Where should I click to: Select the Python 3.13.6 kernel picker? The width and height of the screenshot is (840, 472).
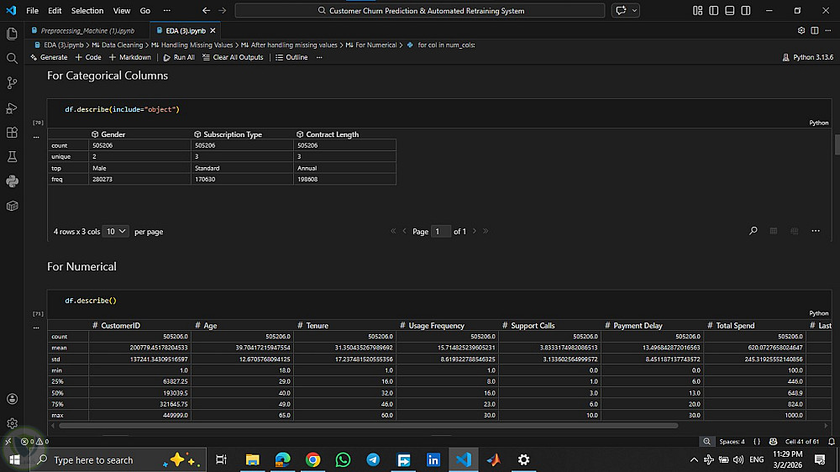(808, 57)
